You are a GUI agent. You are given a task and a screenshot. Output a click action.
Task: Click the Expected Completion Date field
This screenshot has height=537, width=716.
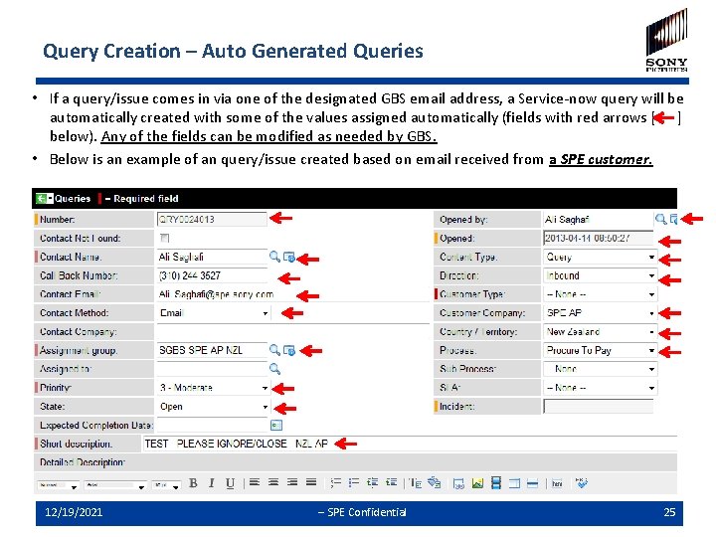212,426
